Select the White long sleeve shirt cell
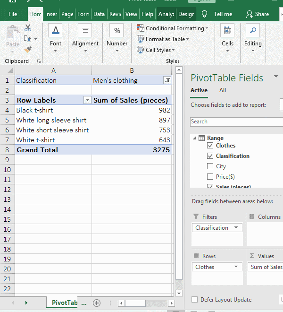Image resolution: width=283 pixels, height=312 pixels. (x=53, y=120)
